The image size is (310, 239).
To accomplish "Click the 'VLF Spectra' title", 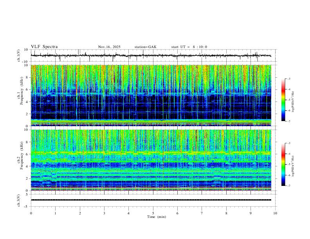I will (44, 47).
